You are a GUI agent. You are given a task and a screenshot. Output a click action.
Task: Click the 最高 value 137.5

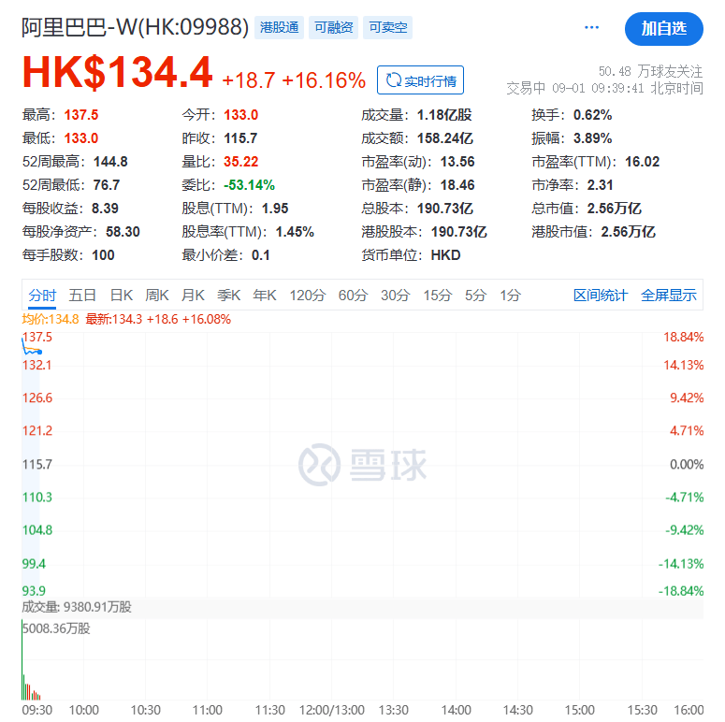pos(81,115)
